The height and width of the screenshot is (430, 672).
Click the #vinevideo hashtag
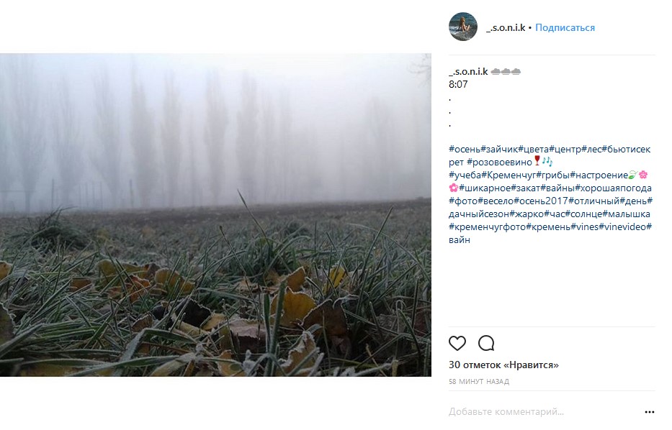622,227
